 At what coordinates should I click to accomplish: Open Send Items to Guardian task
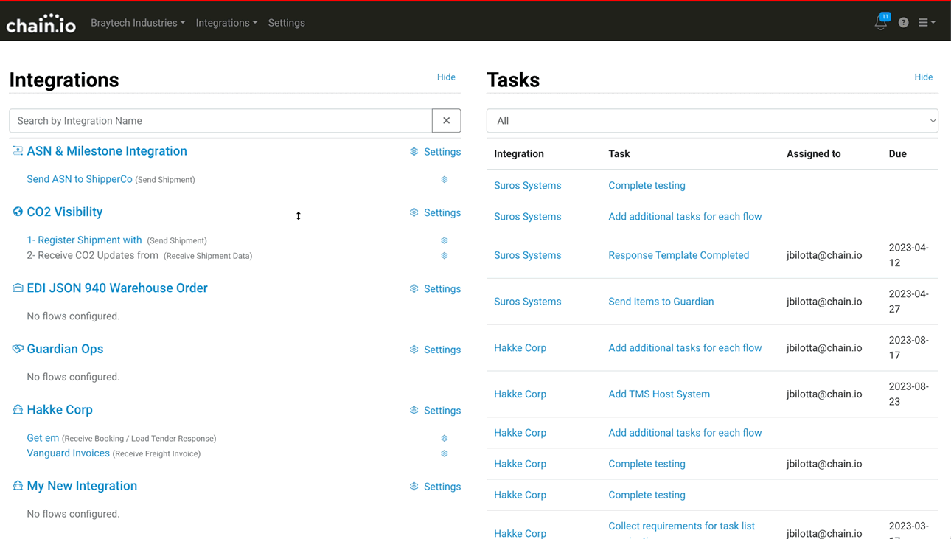(661, 302)
